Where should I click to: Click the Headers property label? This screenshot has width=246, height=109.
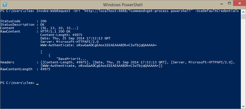point(7,62)
